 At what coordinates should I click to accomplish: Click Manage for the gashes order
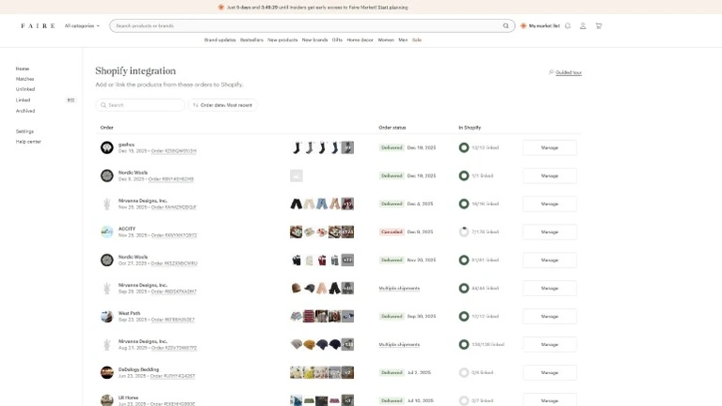point(550,148)
